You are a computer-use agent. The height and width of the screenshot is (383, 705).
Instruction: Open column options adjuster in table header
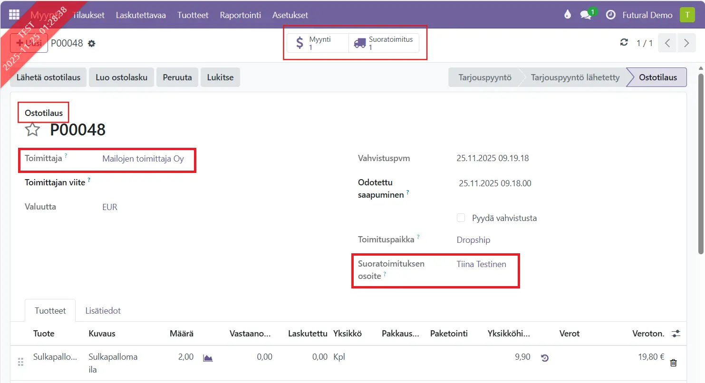click(x=676, y=334)
